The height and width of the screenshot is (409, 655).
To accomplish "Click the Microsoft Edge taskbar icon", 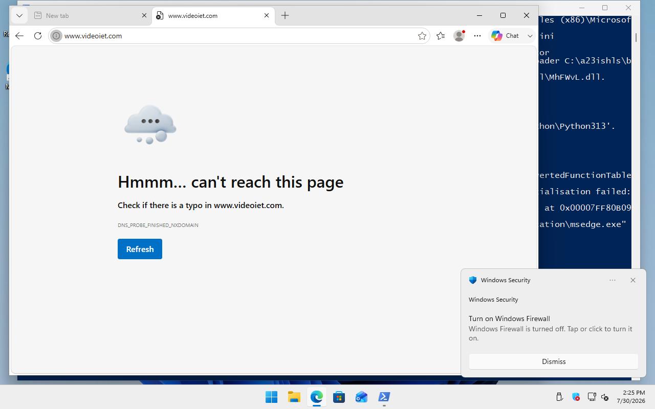I will pos(316,397).
